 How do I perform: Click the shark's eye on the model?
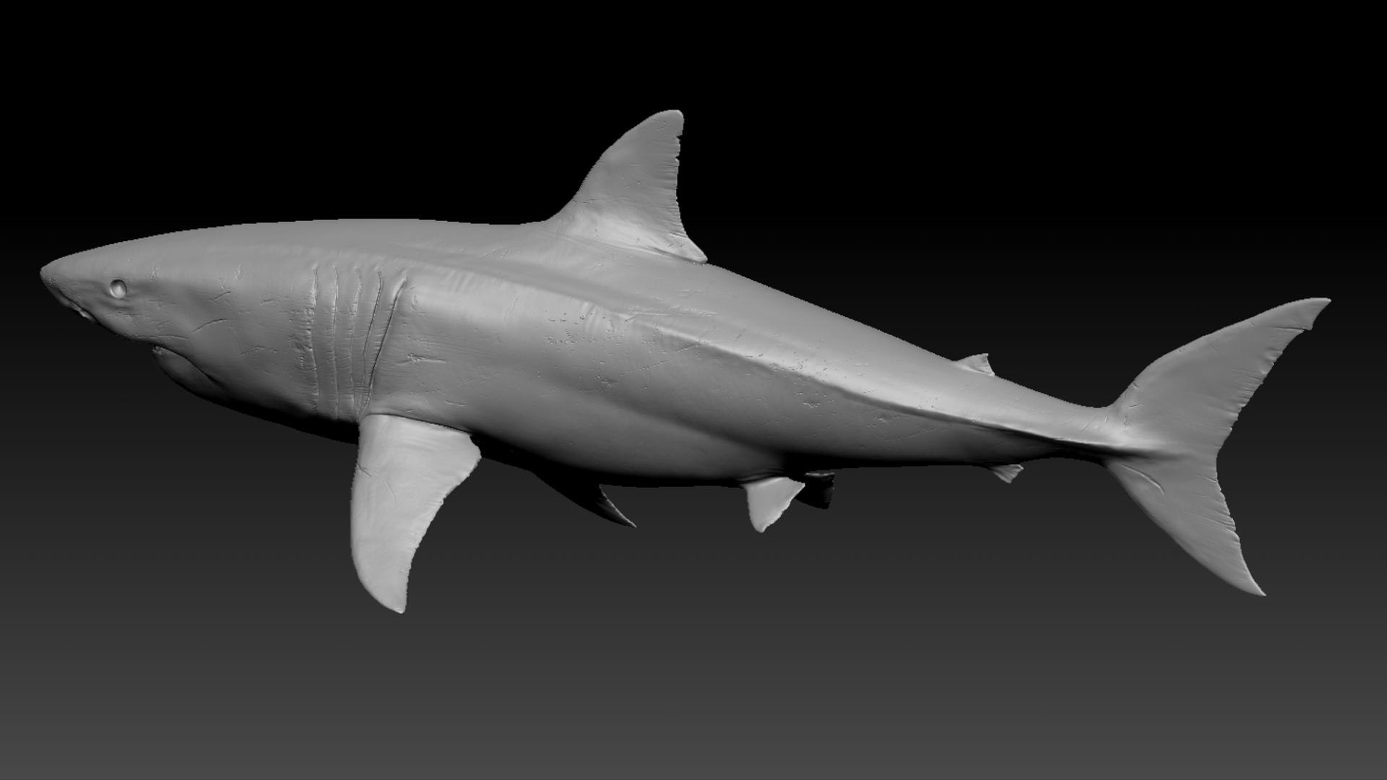pos(118,289)
